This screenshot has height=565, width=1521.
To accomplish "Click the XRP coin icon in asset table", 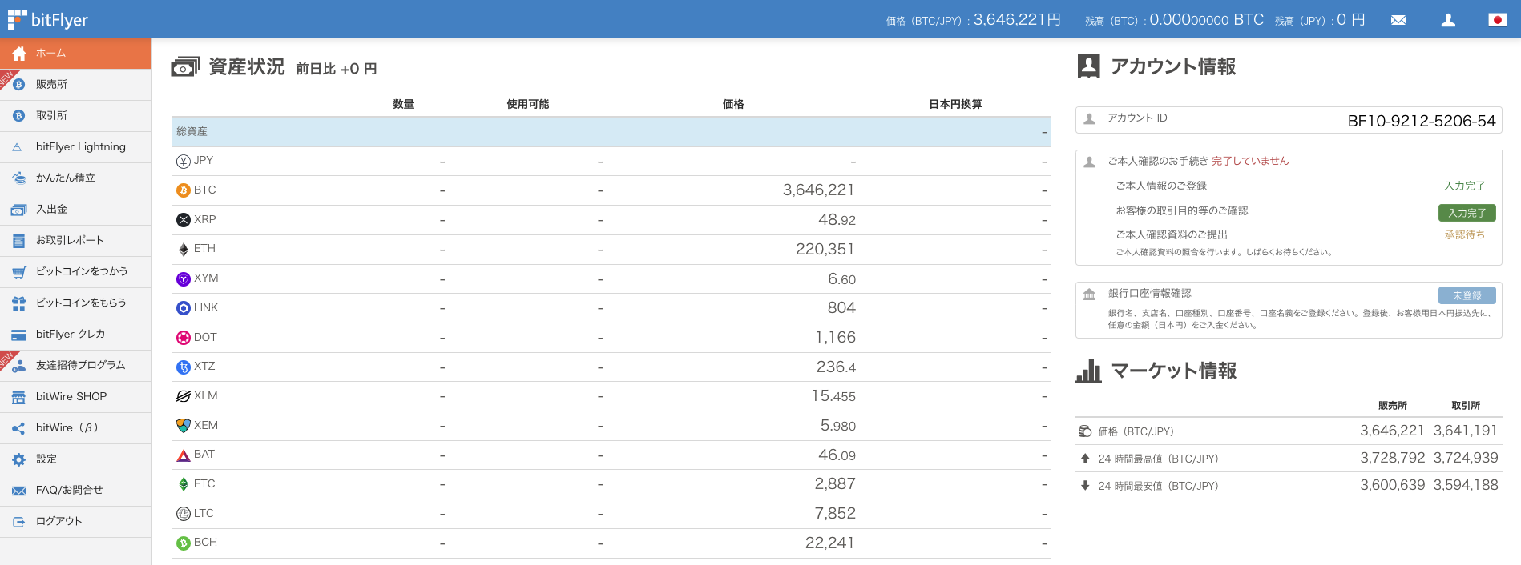I will click(x=184, y=220).
